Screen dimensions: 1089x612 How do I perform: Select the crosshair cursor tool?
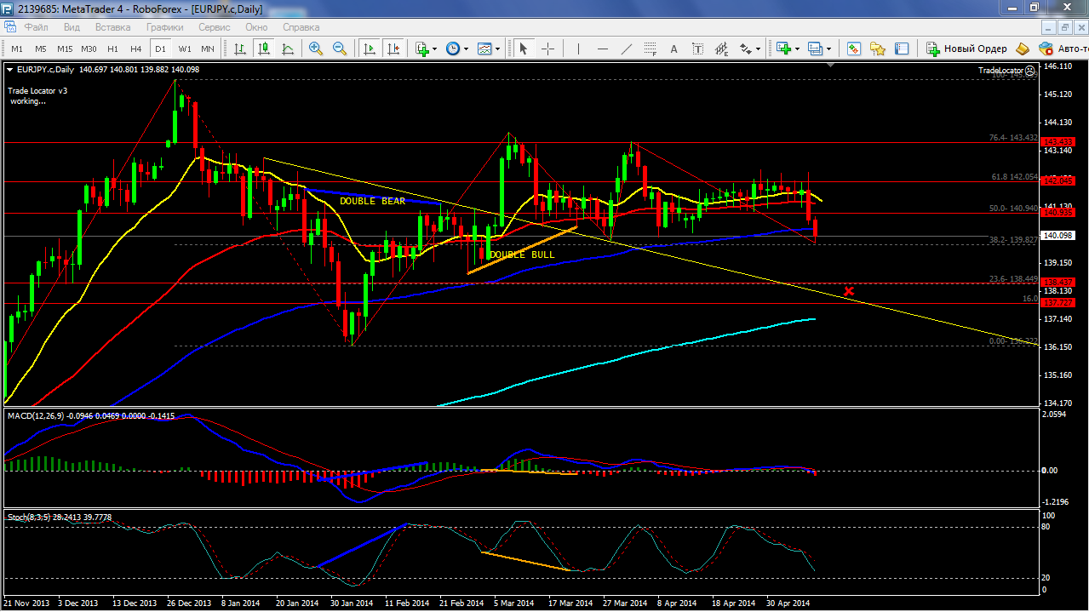coord(547,49)
